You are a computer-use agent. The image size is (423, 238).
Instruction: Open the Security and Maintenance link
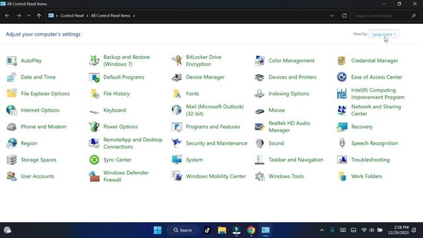click(217, 143)
